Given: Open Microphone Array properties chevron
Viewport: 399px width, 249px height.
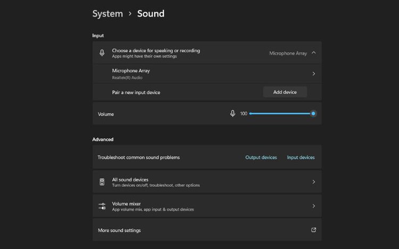Looking at the screenshot, I should [x=313, y=74].
